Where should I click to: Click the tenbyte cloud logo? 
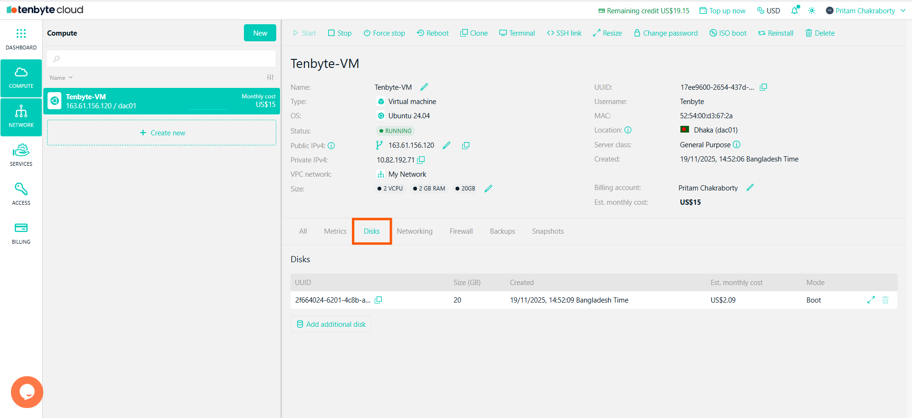click(x=45, y=10)
